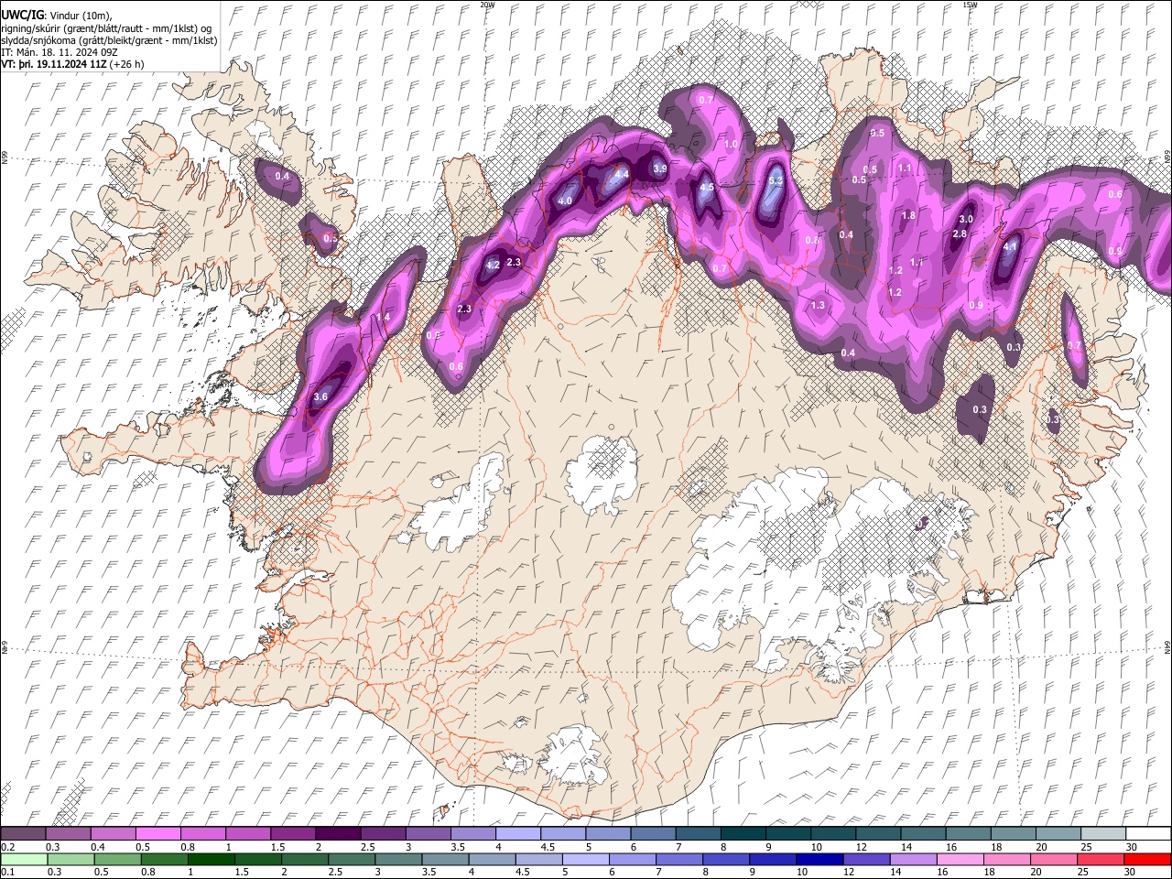Click the dark blue 10 rain scale swatch
Image resolution: width=1172 pixels, height=879 pixels.
coord(818,859)
